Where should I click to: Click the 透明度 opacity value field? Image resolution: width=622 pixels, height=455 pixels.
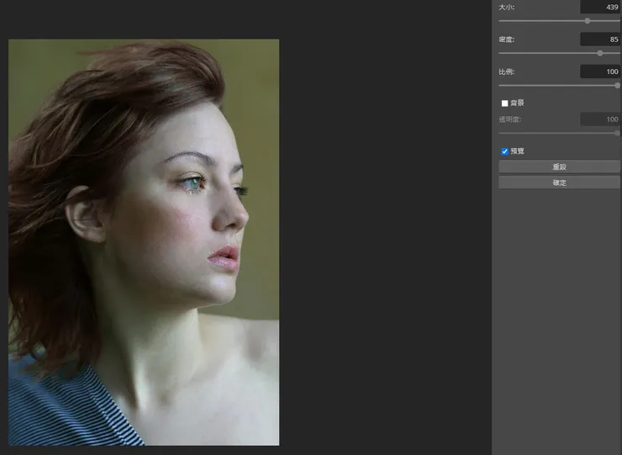(600, 119)
